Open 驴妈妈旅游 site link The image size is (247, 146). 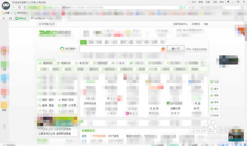(90, 104)
